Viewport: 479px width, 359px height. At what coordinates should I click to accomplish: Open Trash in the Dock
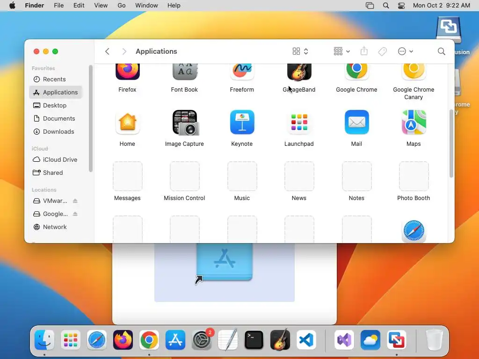click(x=435, y=340)
